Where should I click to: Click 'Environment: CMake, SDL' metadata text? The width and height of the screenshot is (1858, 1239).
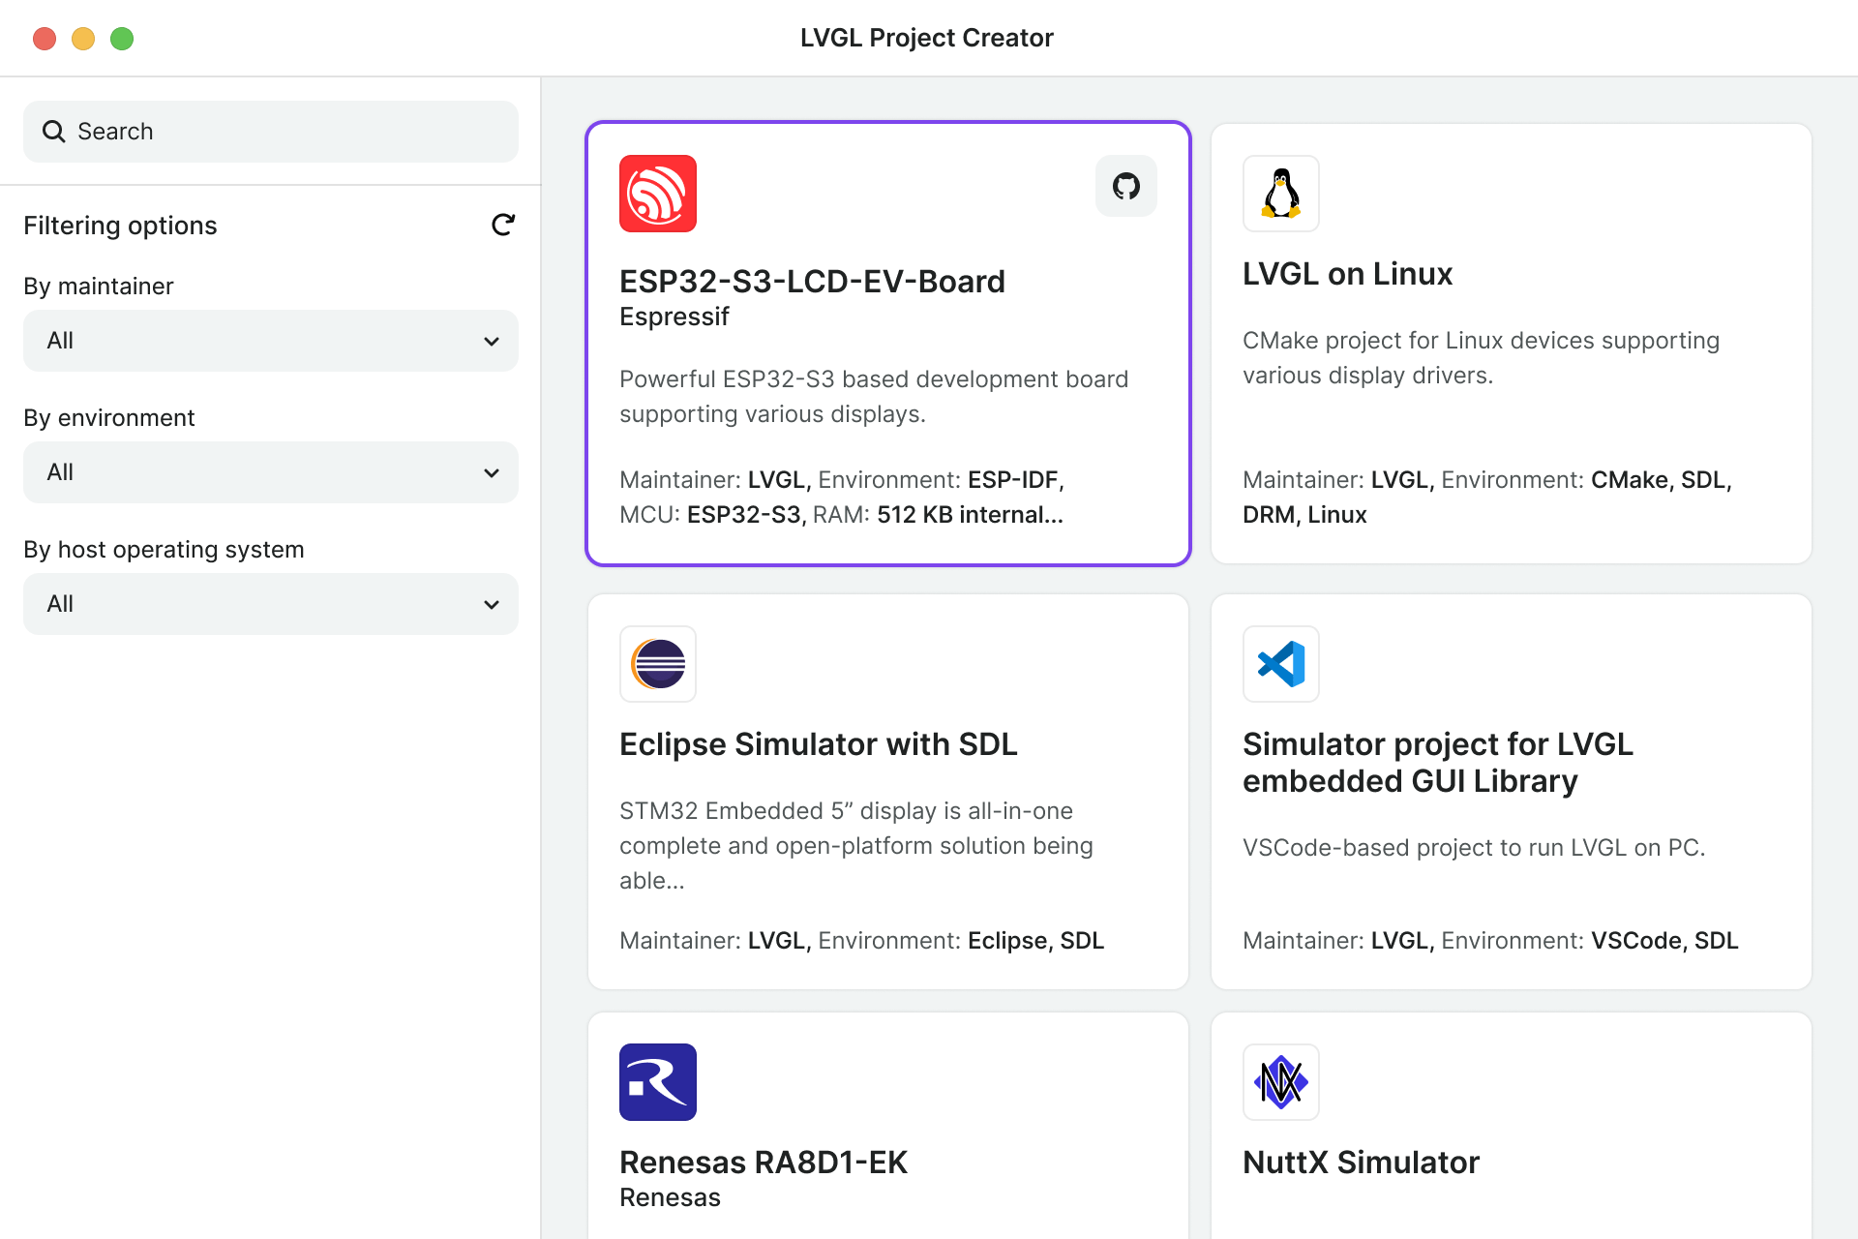pyautogui.click(x=1586, y=480)
